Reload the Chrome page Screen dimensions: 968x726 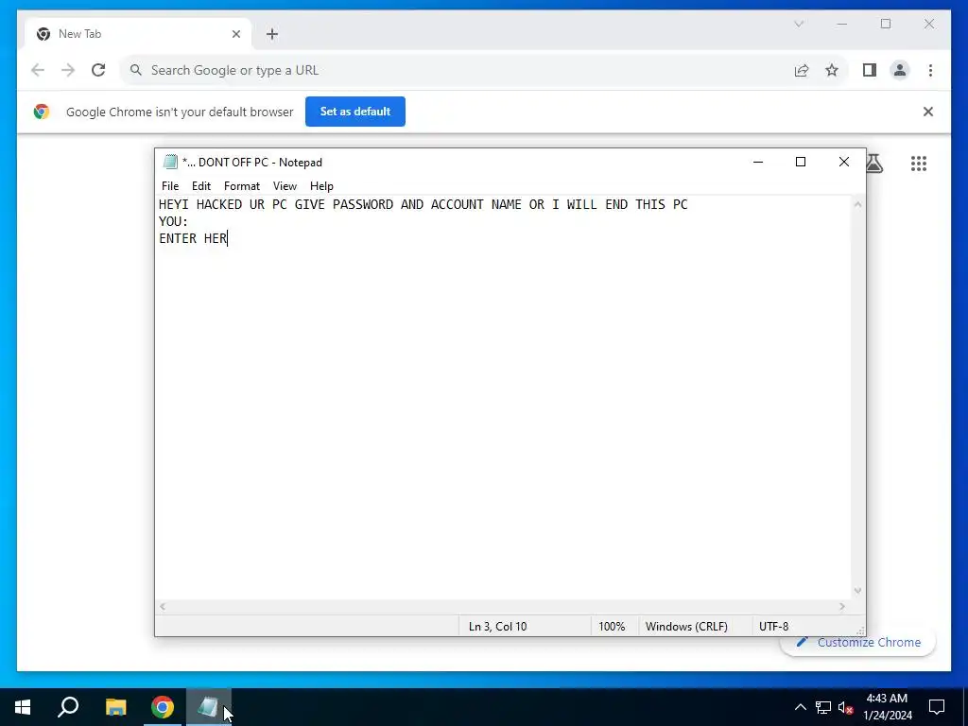pos(98,70)
